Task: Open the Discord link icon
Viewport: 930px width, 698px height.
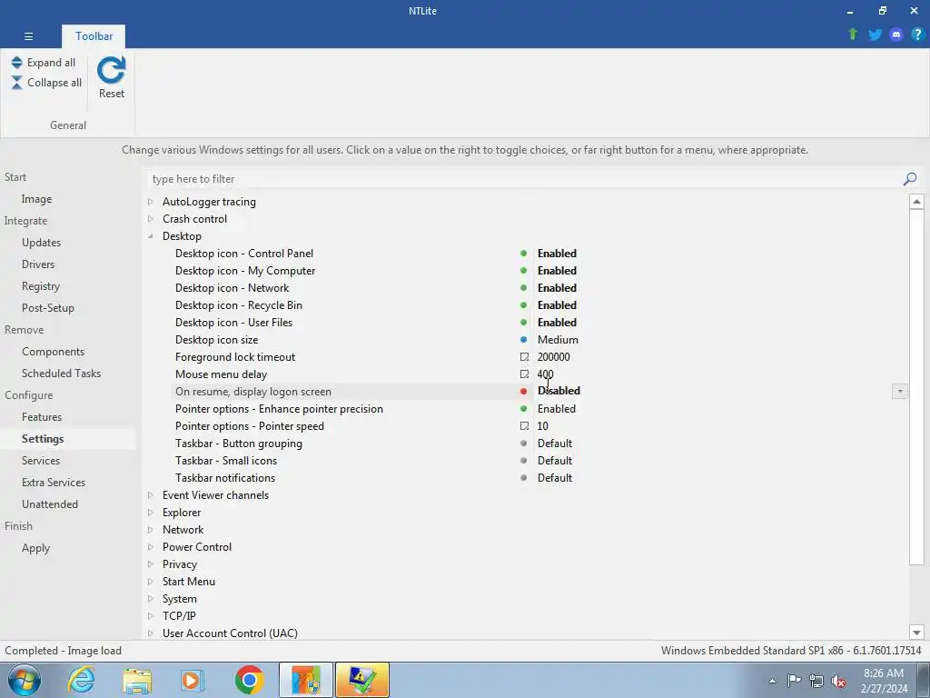Action: click(x=896, y=35)
